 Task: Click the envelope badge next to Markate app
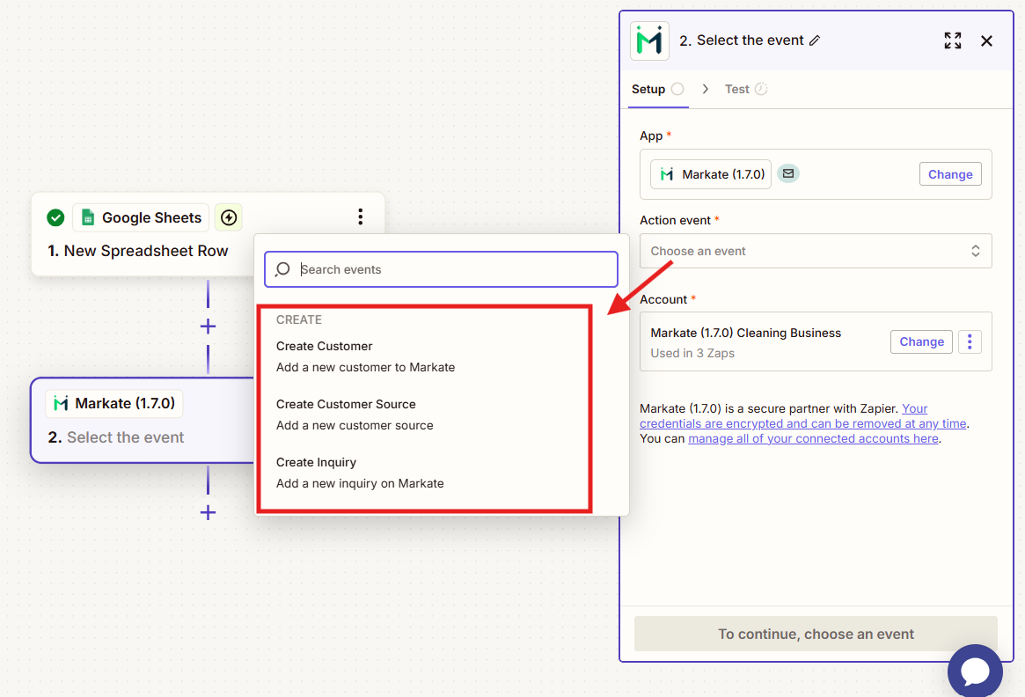(x=788, y=174)
